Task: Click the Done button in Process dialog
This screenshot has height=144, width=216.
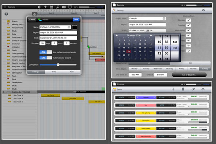Action: coord(76,20)
